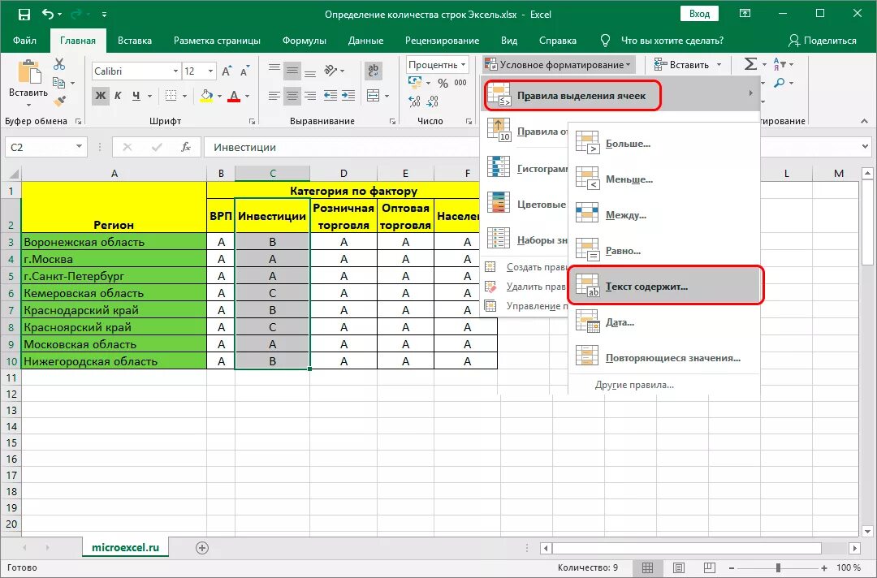Image resolution: width=877 pixels, height=578 pixels.
Task: Click the Merge and Center icon
Action: coord(373,96)
